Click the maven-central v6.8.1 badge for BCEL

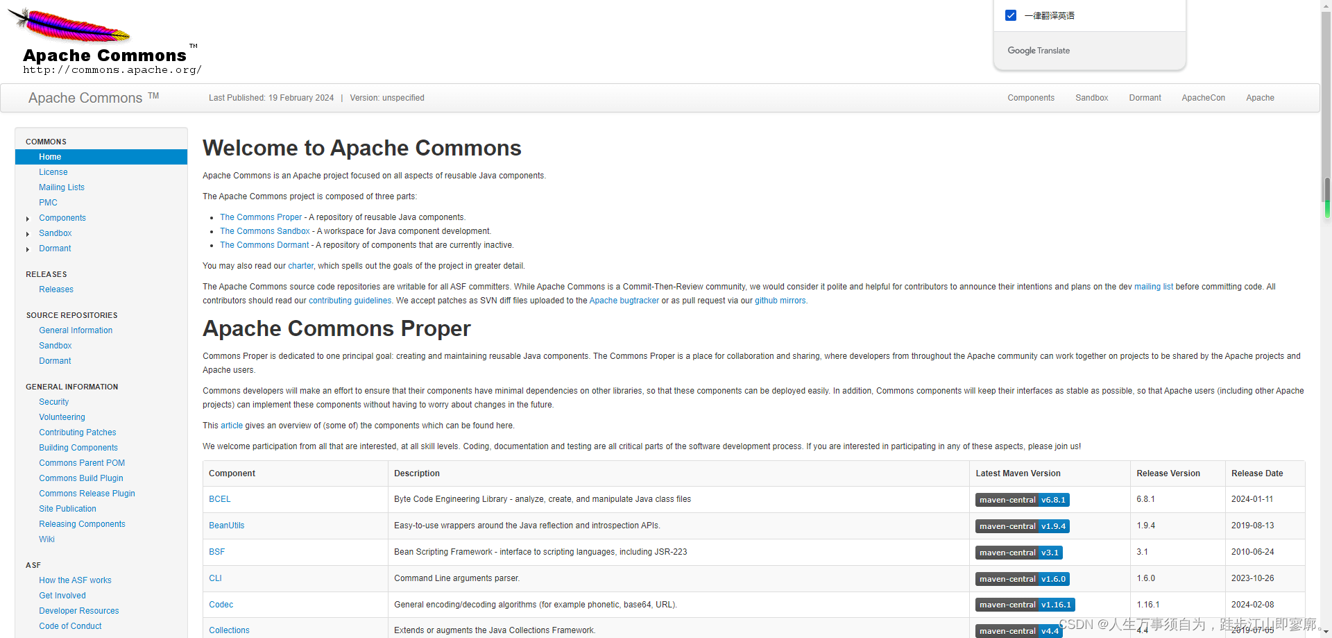click(1022, 499)
